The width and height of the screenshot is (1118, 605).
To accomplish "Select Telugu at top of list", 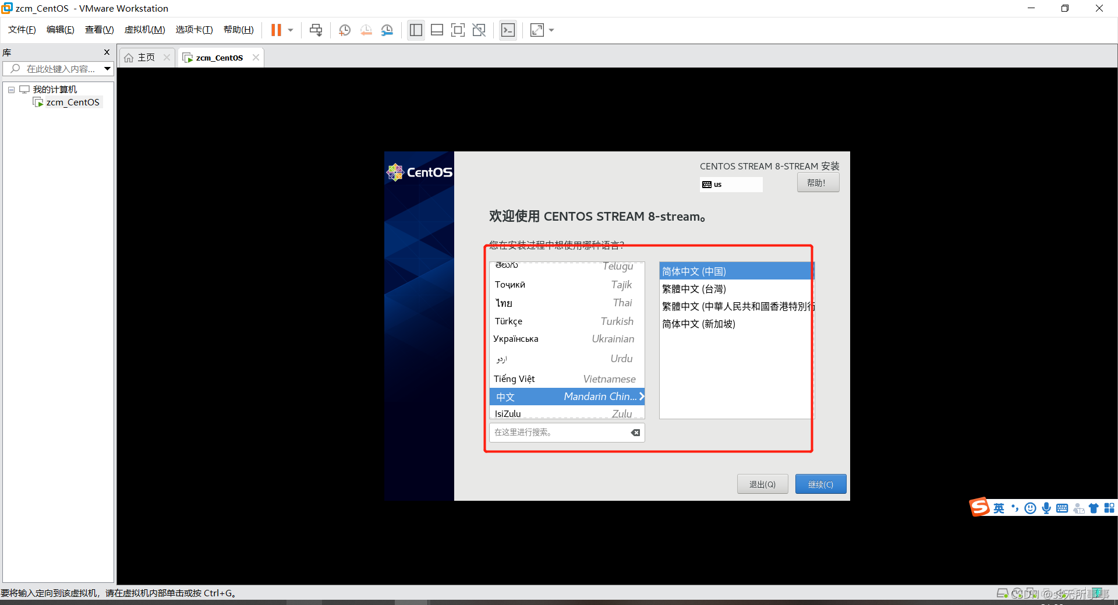I will (567, 267).
